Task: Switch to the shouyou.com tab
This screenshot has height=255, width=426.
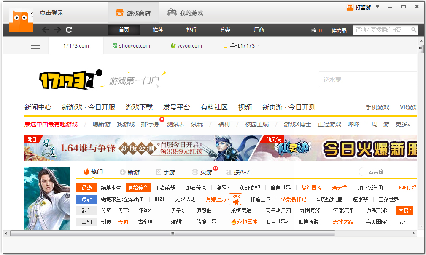Action: 131,46
